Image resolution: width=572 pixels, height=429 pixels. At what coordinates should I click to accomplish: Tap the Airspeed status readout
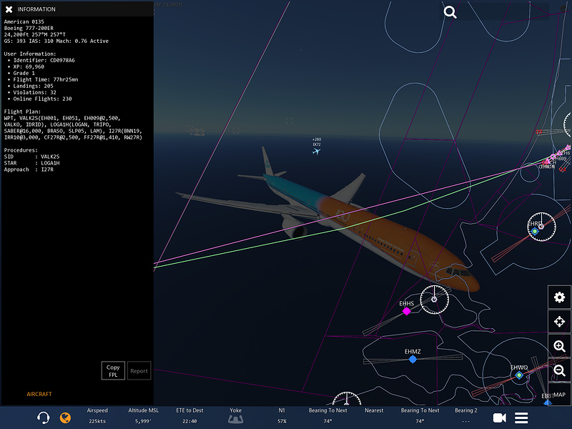click(x=97, y=415)
